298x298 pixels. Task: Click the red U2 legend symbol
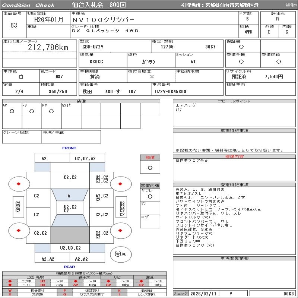(x=43, y=281)
